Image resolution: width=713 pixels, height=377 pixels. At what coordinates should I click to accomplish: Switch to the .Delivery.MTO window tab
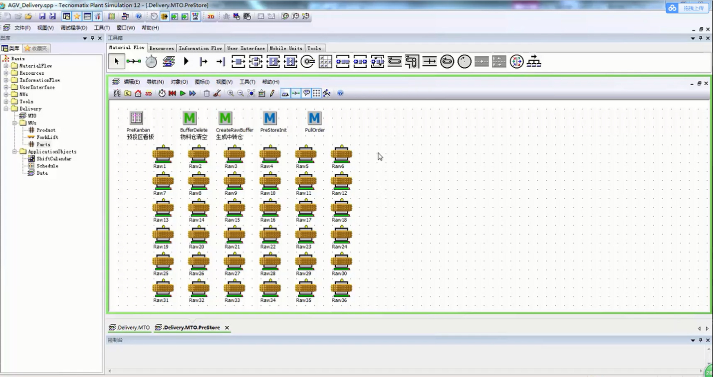pyautogui.click(x=130, y=328)
